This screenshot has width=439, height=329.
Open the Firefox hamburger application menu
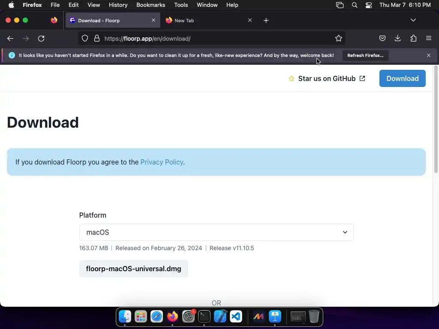pyautogui.click(x=429, y=38)
